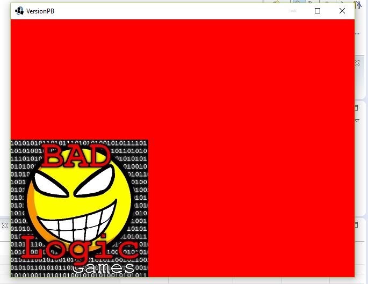Maximize the VersionPB window
The image size is (368, 284).
318,11
